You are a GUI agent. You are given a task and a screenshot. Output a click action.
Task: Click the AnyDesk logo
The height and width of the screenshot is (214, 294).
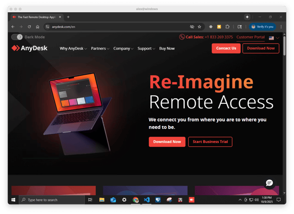pyautogui.click(x=29, y=48)
